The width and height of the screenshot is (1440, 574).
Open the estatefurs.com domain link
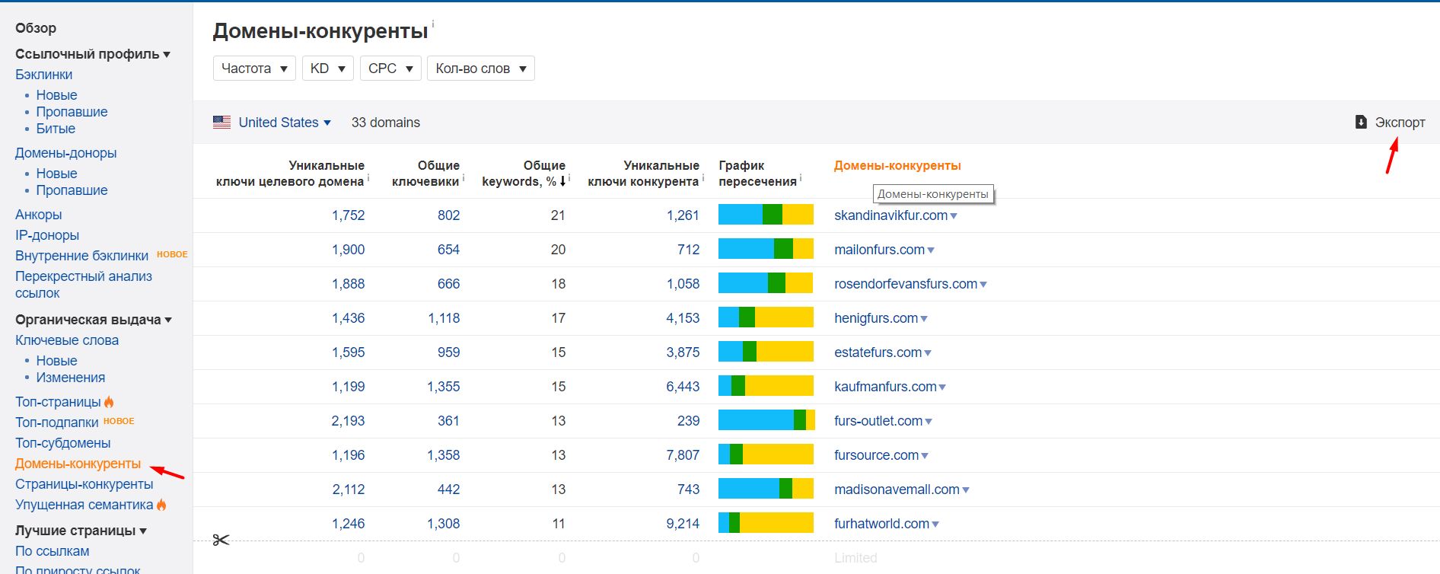pos(878,352)
